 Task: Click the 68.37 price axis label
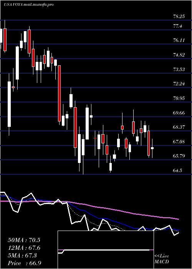point(179,127)
